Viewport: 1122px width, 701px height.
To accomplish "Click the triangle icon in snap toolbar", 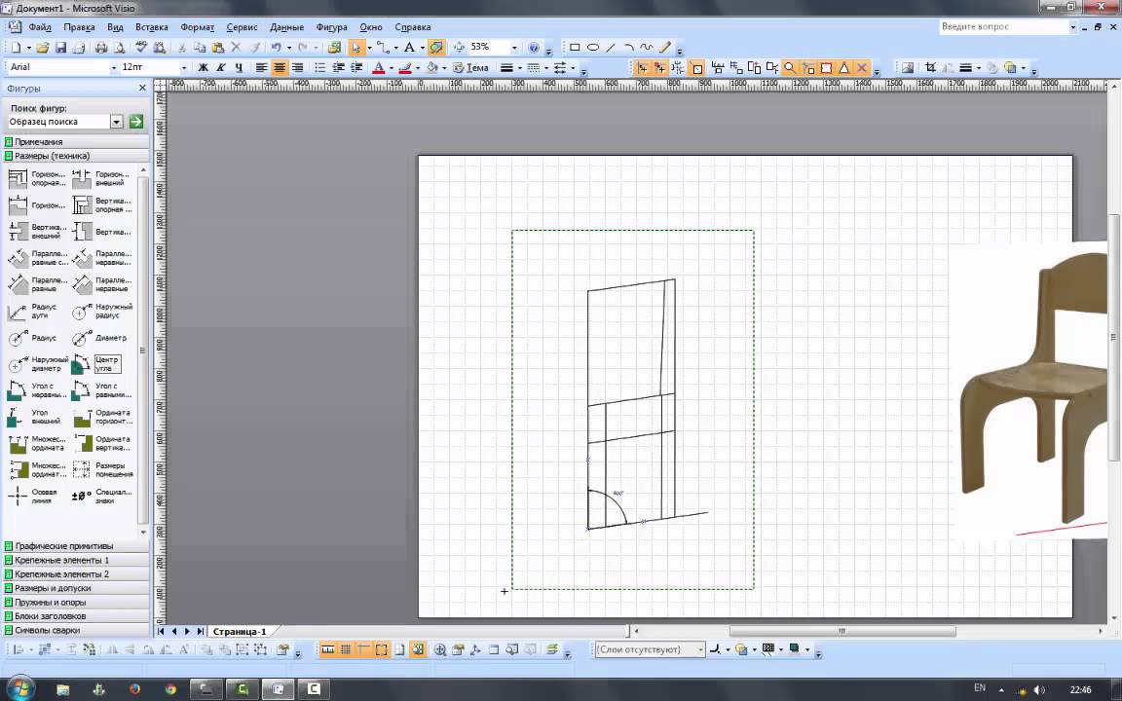I will click(843, 67).
